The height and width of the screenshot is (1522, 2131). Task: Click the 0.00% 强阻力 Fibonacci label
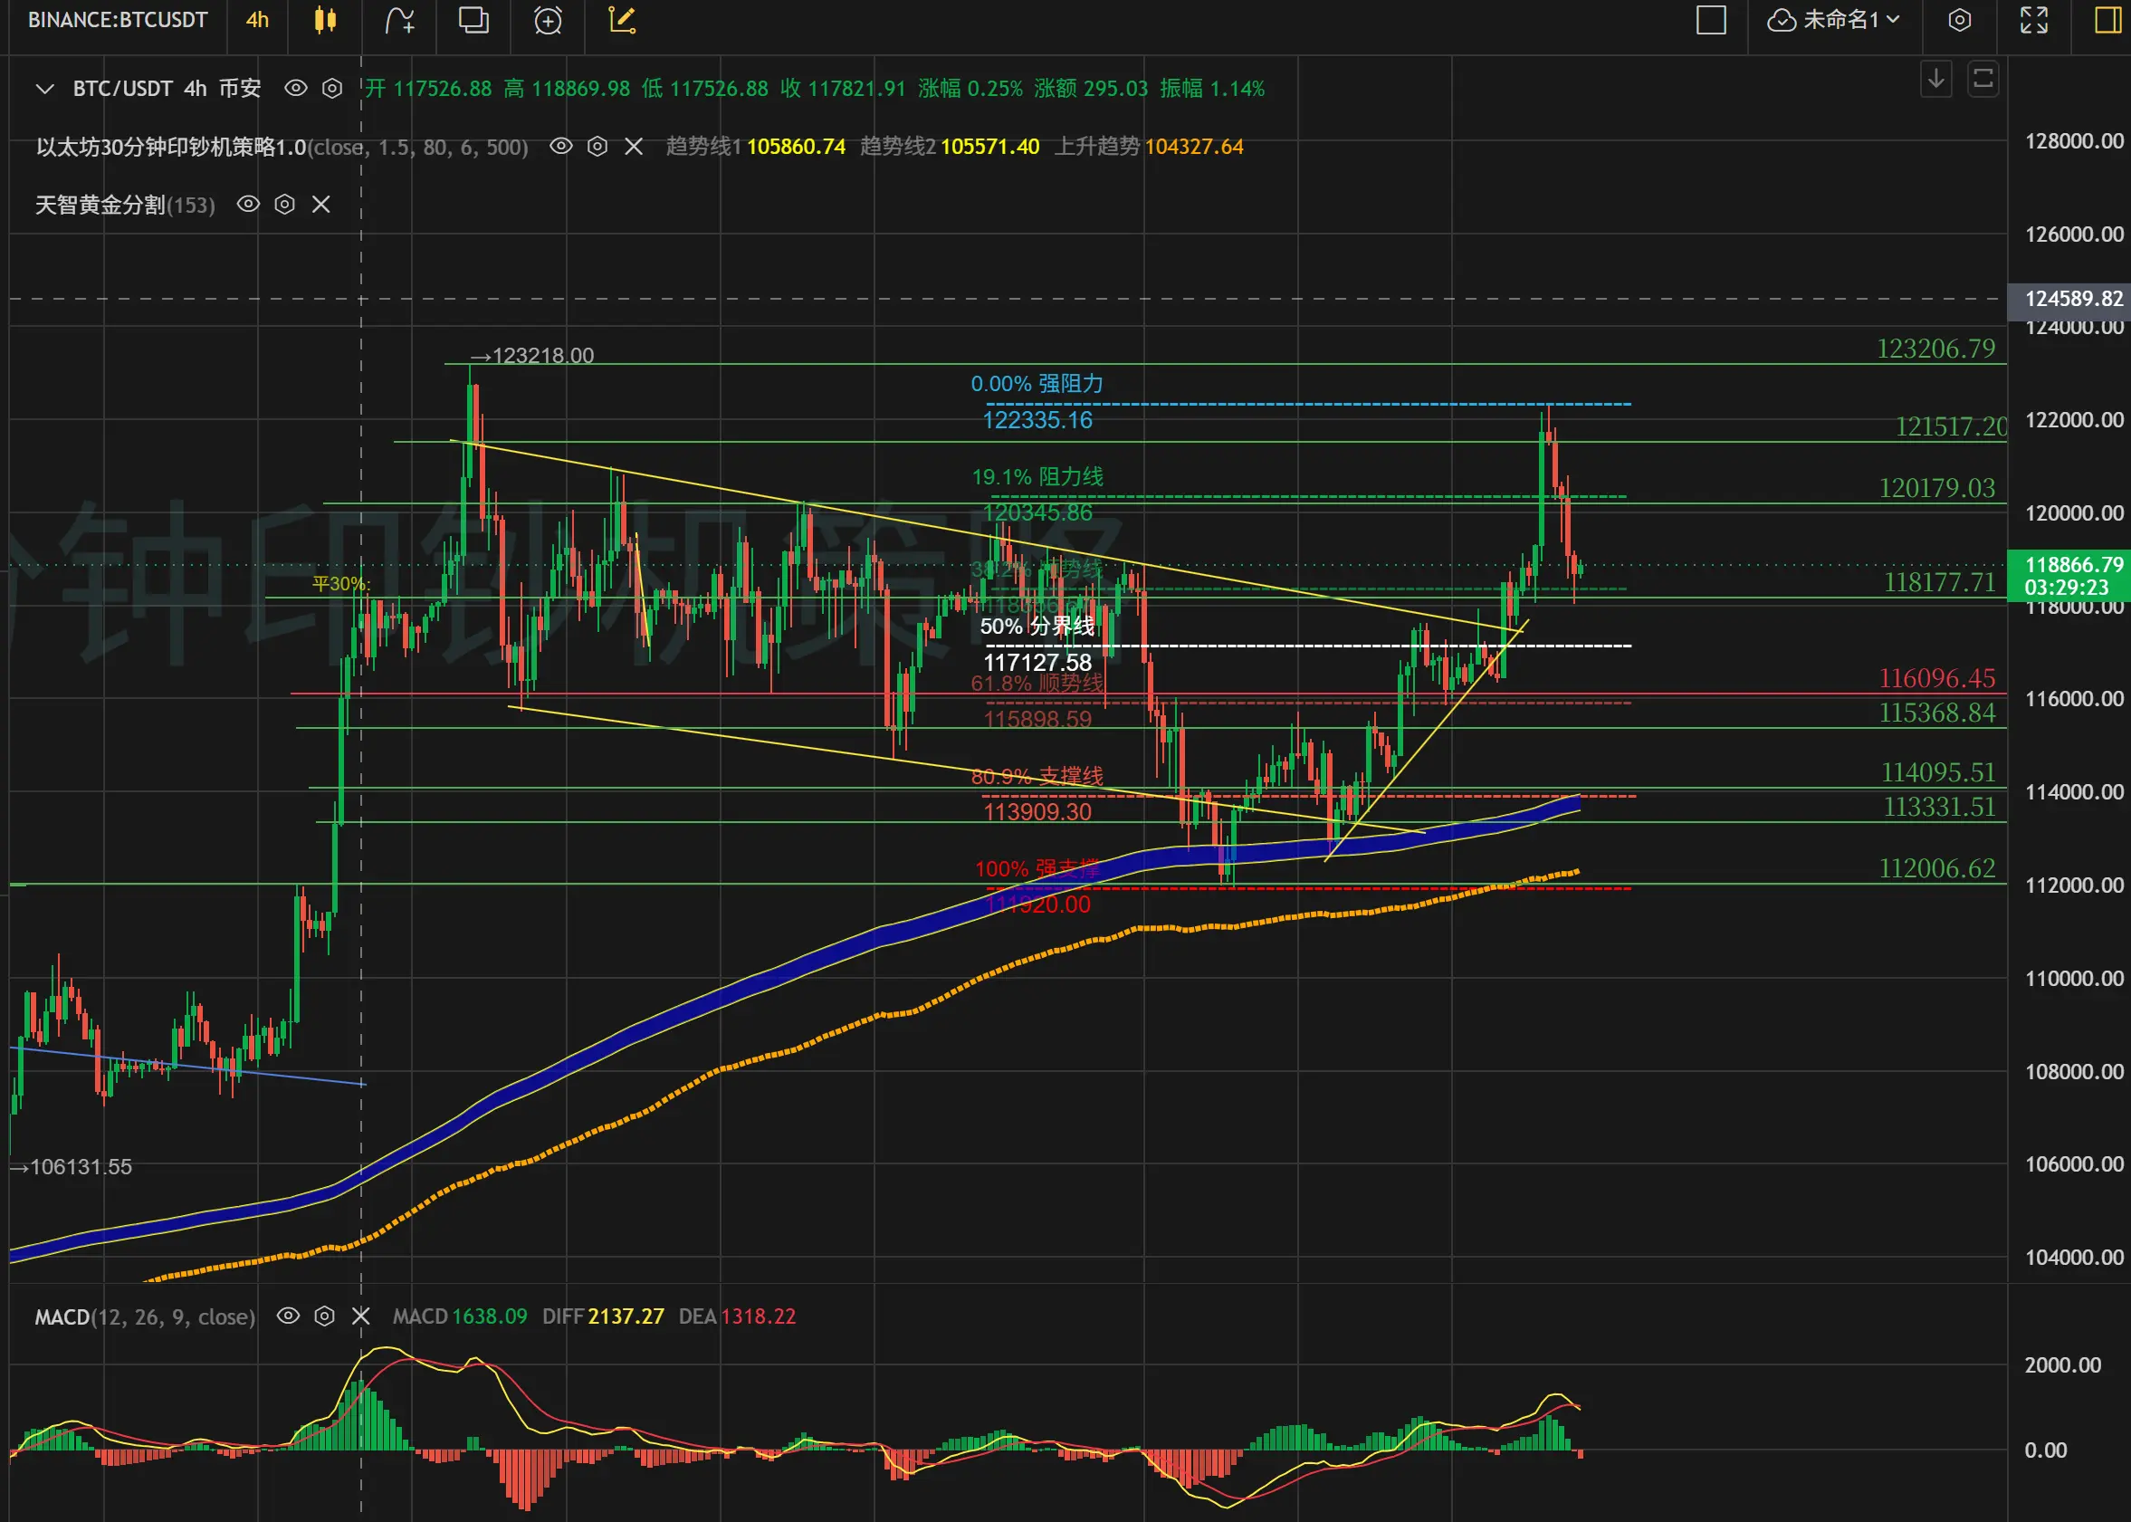click(1037, 383)
